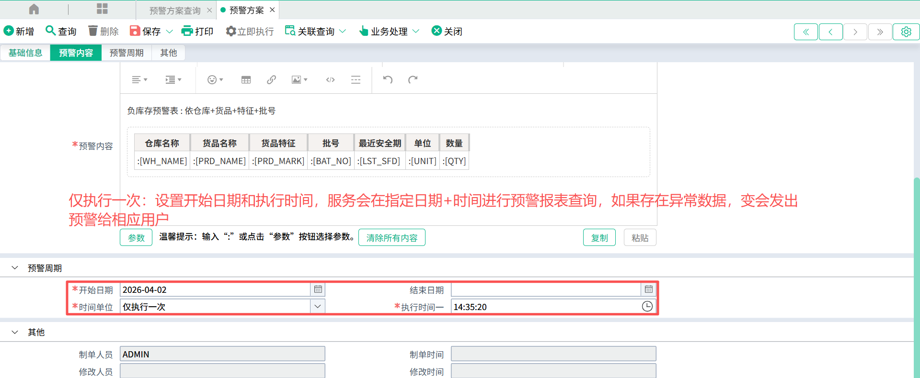Collapse the 预警周期 section
Image resolution: width=920 pixels, height=378 pixels.
[15, 268]
